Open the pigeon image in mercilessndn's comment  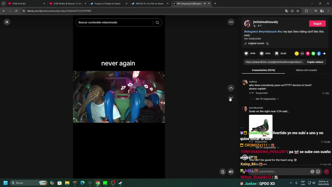click(261, 126)
